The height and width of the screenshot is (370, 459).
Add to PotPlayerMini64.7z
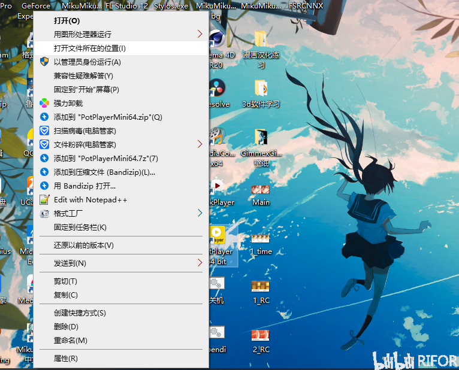[x=120, y=158]
